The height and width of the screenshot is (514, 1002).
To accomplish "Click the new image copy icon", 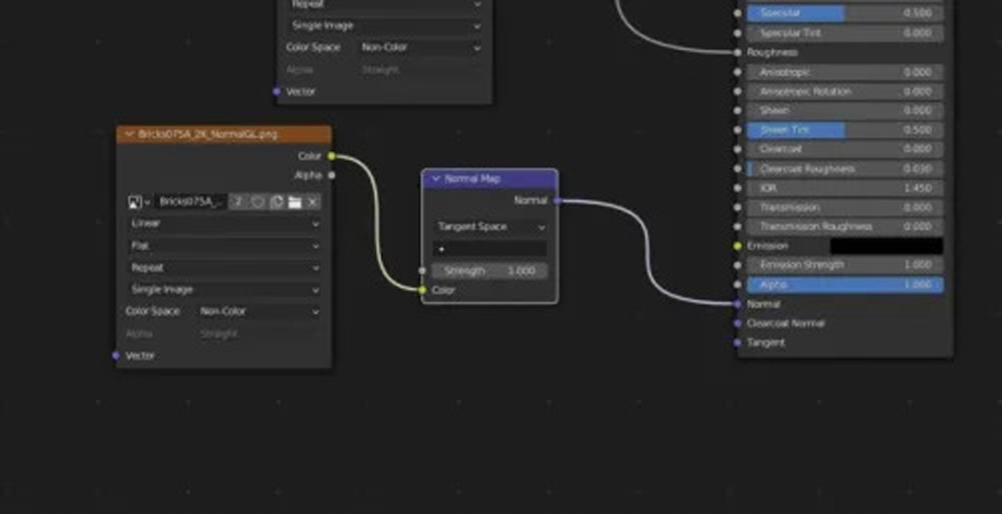I will pyautogui.click(x=276, y=202).
